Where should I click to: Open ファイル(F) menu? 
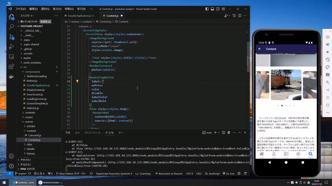(x=20, y=9)
